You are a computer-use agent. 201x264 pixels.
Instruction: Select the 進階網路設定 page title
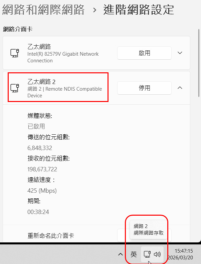[x=139, y=10]
